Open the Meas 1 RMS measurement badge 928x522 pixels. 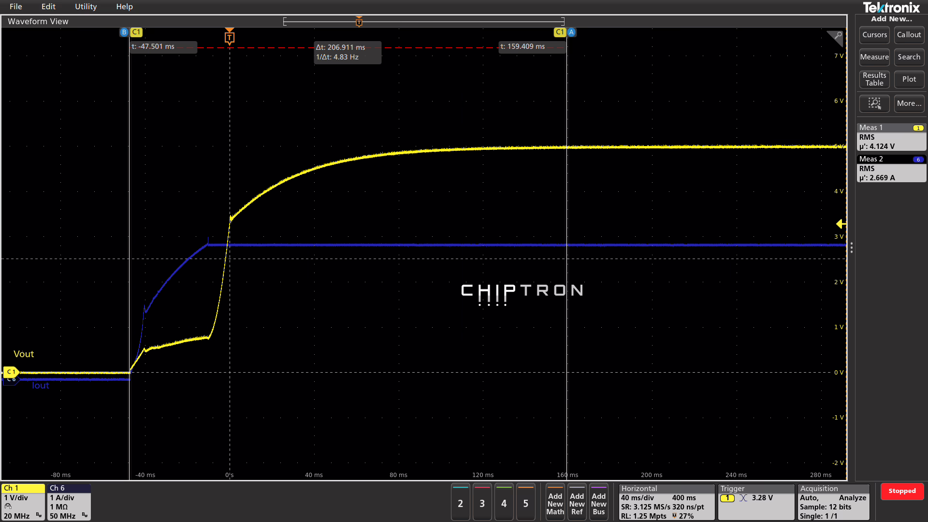tap(891, 137)
